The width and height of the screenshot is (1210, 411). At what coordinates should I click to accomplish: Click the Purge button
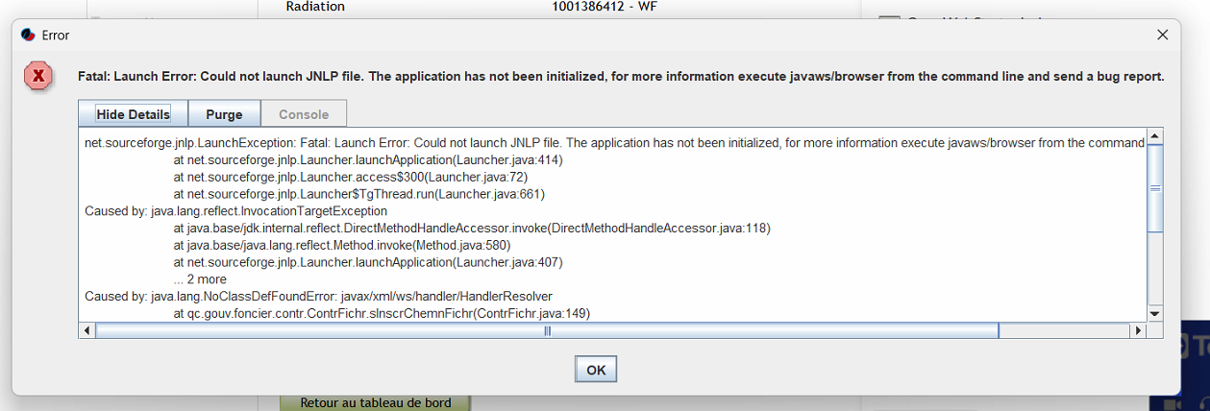[x=224, y=114]
